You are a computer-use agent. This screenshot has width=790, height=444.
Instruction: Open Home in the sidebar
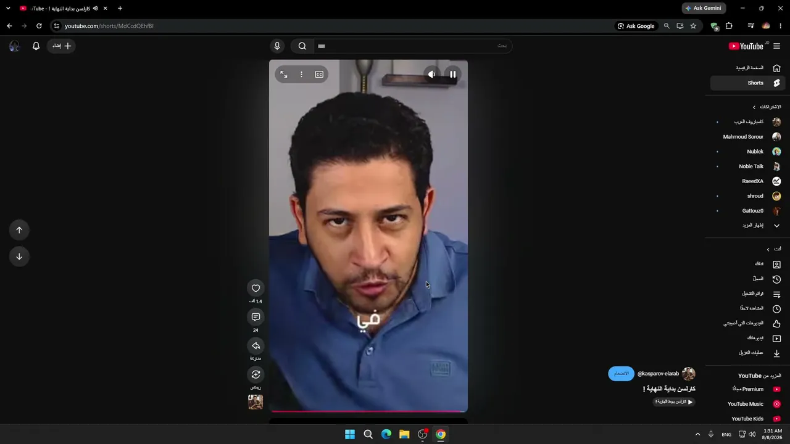(x=747, y=68)
